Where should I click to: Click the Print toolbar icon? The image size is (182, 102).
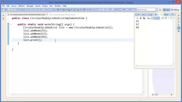point(15,10)
